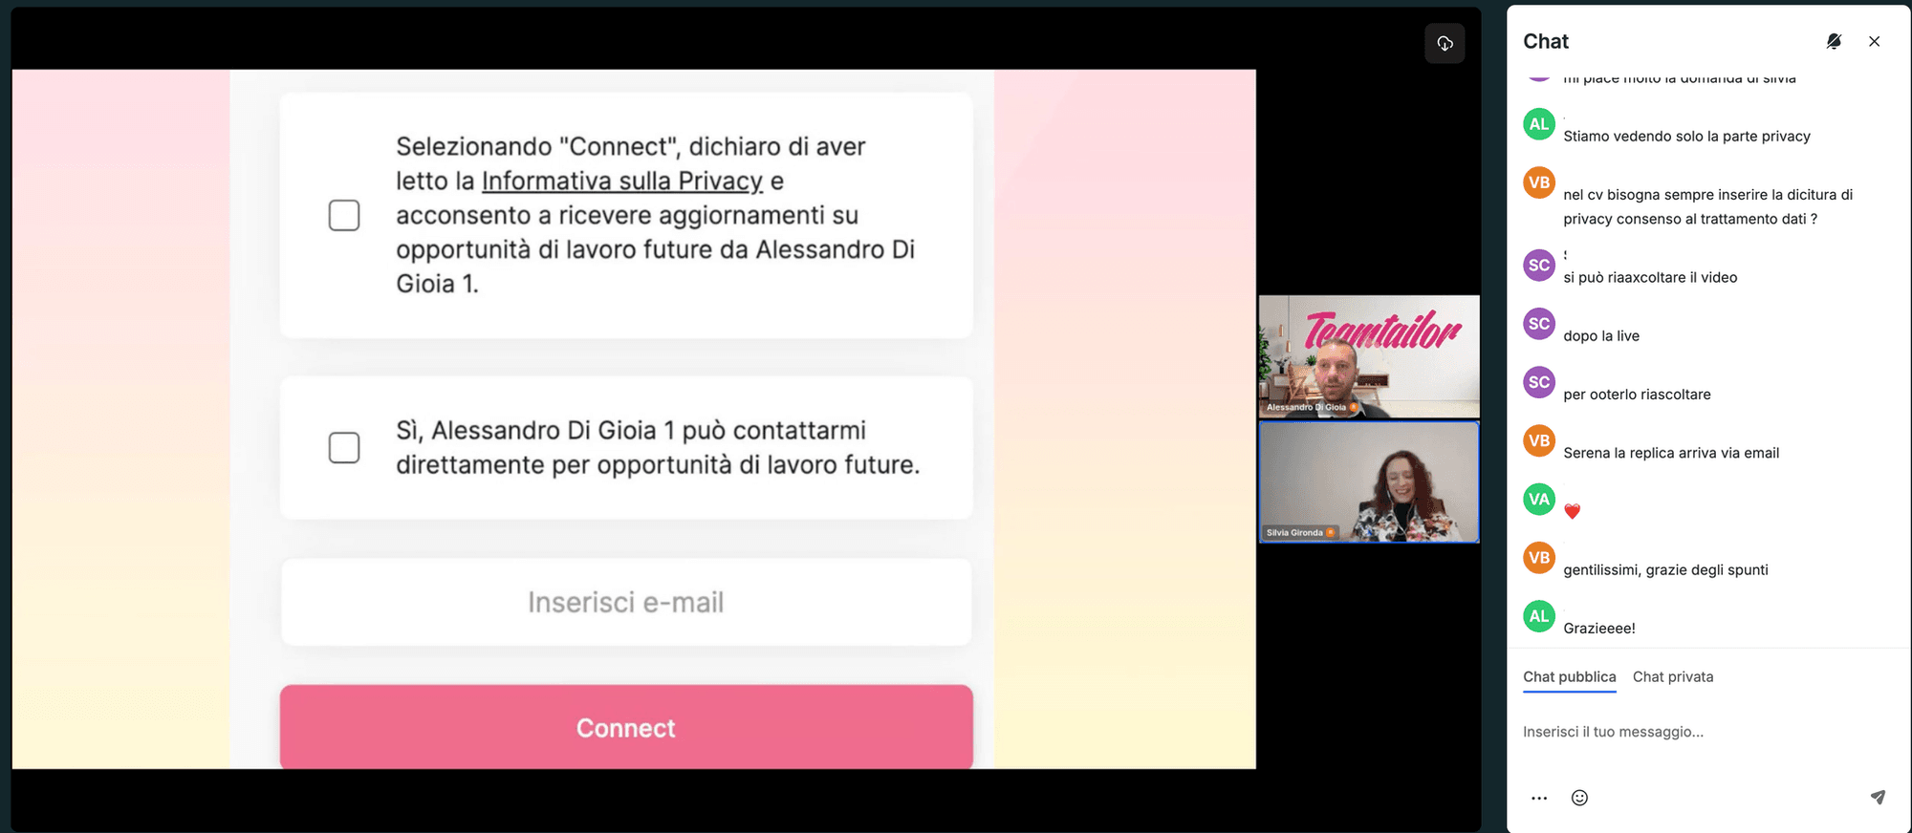The height and width of the screenshot is (833, 1912).
Task: Click the green AL avatar beside "Grazieeee!"
Action: [1539, 616]
